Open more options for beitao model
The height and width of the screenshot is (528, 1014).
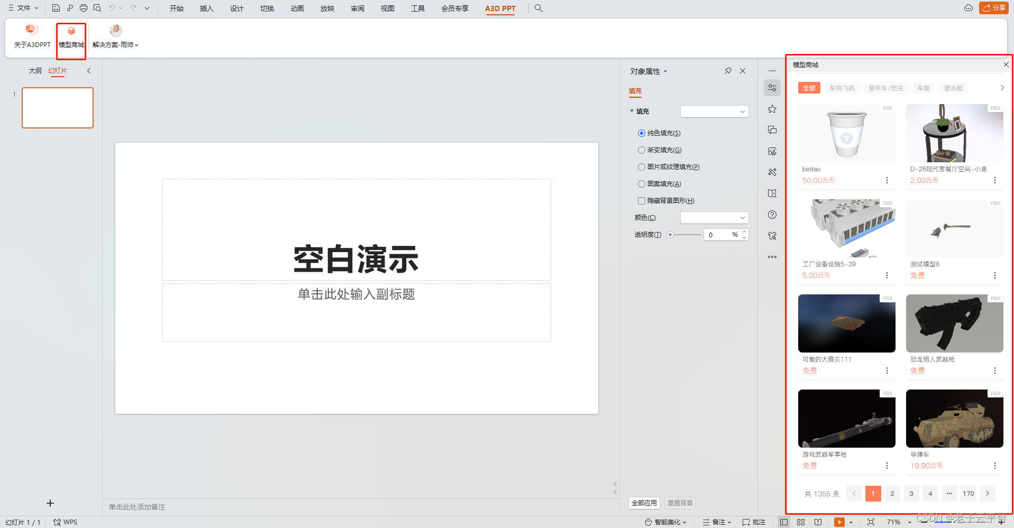click(x=887, y=180)
